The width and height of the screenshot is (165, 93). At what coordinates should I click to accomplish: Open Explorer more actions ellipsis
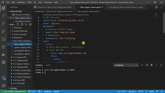coord(29,7)
